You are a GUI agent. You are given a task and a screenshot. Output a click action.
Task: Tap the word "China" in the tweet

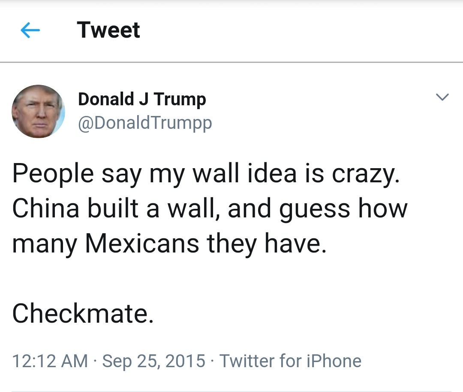[45, 208]
